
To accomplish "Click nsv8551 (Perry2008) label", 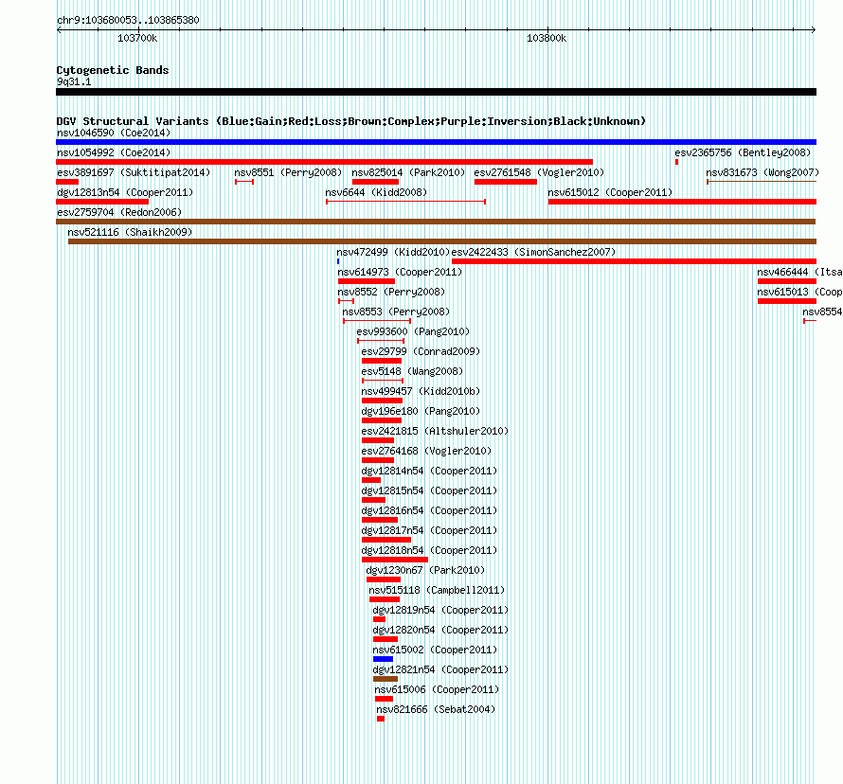I will coord(288,172).
